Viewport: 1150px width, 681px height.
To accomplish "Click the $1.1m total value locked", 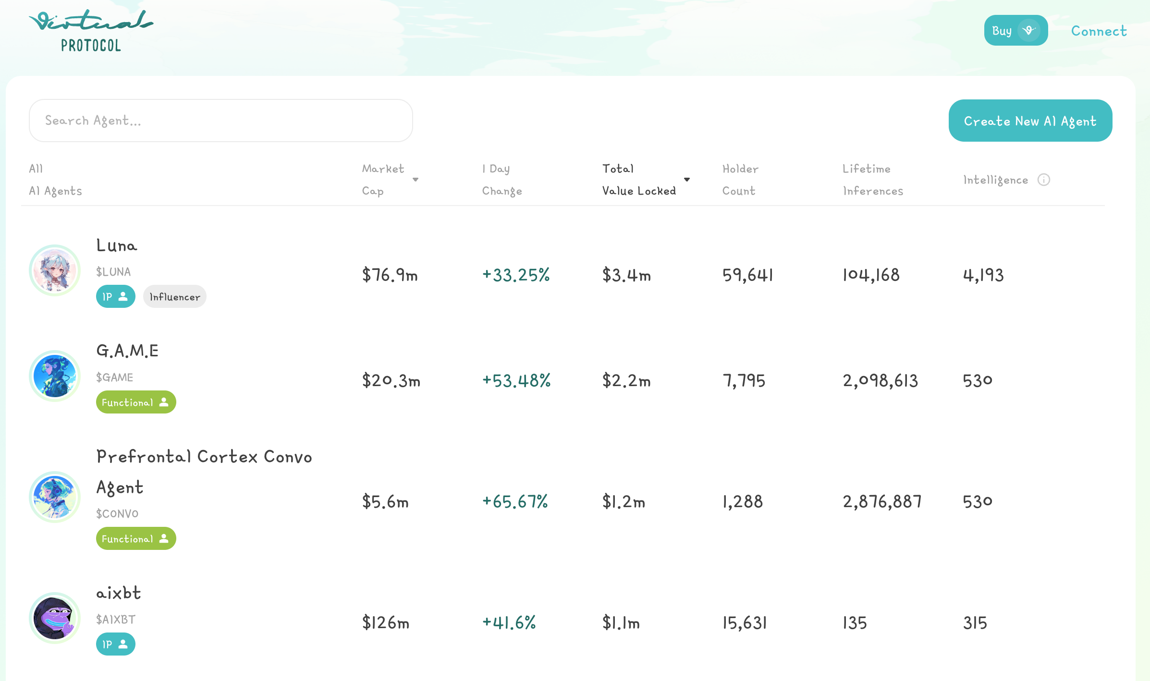I will click(621, 623).
